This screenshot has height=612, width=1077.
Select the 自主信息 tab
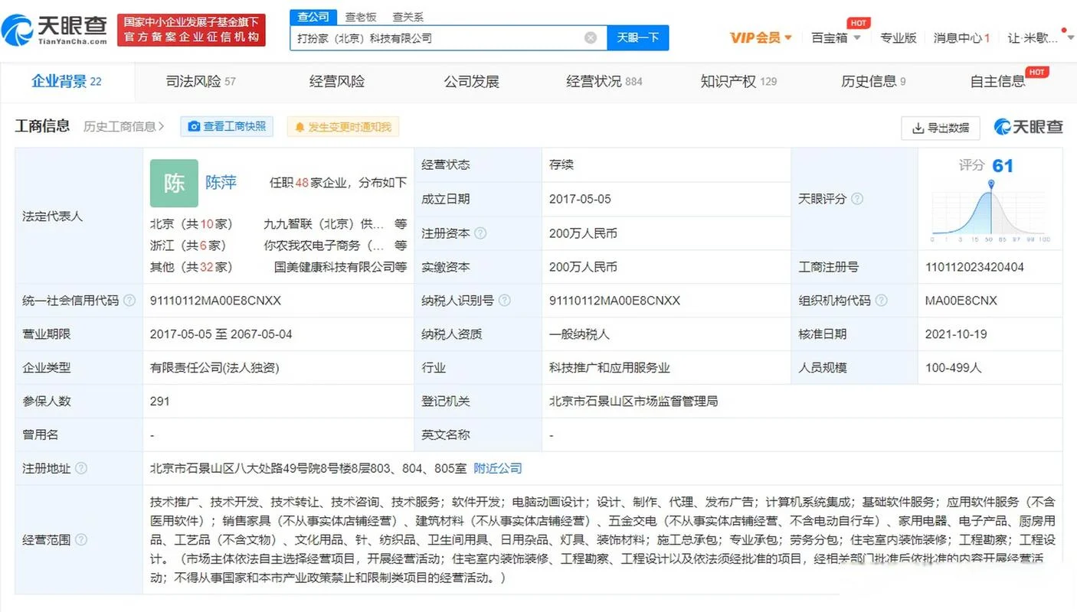coord(997,81)
